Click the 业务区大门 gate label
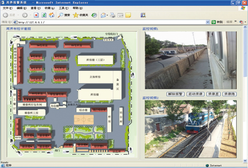 [74, 104]
